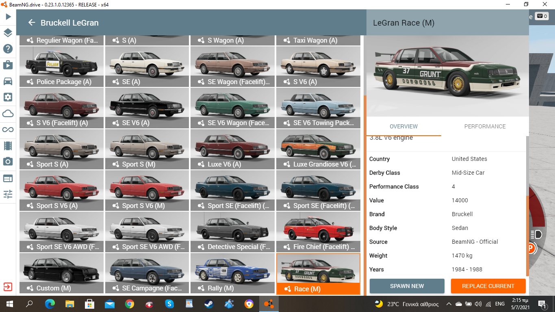This screenshot has height=312, width=555.
Task: Click the '1984 - 1988' years value
Action: (x=466, y=269)
